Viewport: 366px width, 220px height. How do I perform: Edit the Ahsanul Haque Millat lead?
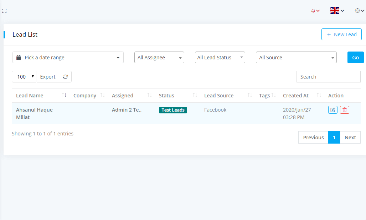(x=333, y=110)
